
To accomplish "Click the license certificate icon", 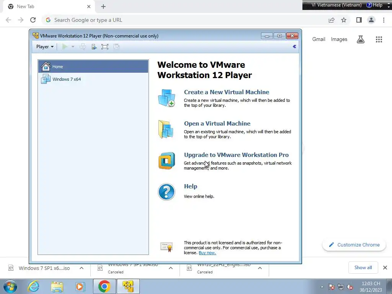I will 167,247.
